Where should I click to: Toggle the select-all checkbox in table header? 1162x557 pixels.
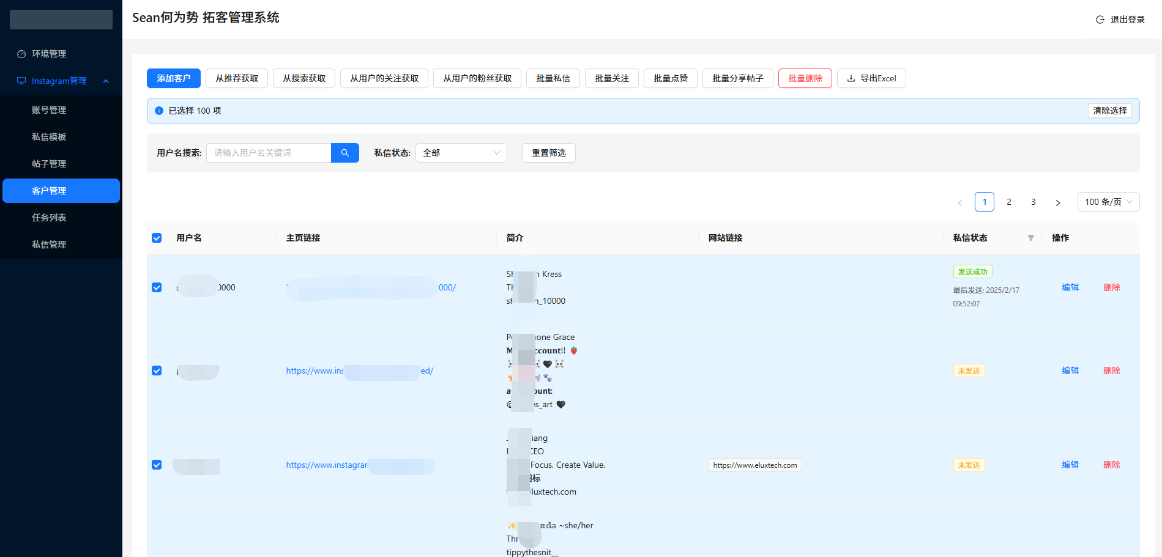click(157, 238)
